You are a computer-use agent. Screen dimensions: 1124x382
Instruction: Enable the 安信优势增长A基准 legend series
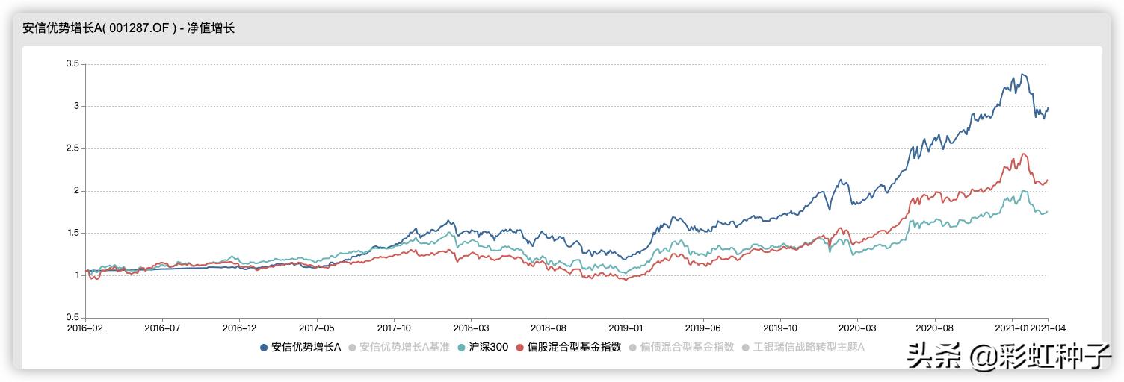tap(399, 347)
